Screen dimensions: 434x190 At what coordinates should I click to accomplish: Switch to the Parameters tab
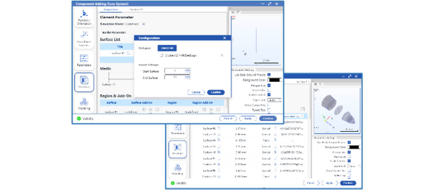pos(110,9)
